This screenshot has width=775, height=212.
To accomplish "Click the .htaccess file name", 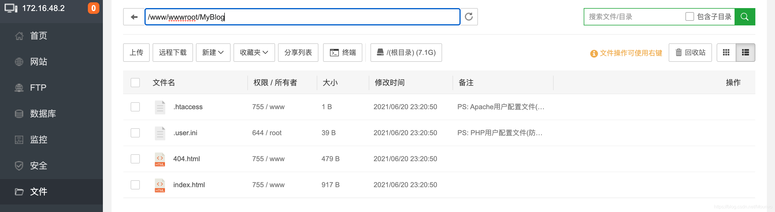I will (188, 107).
